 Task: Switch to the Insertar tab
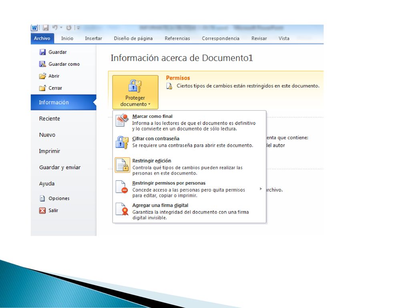(x=93, y=38)
